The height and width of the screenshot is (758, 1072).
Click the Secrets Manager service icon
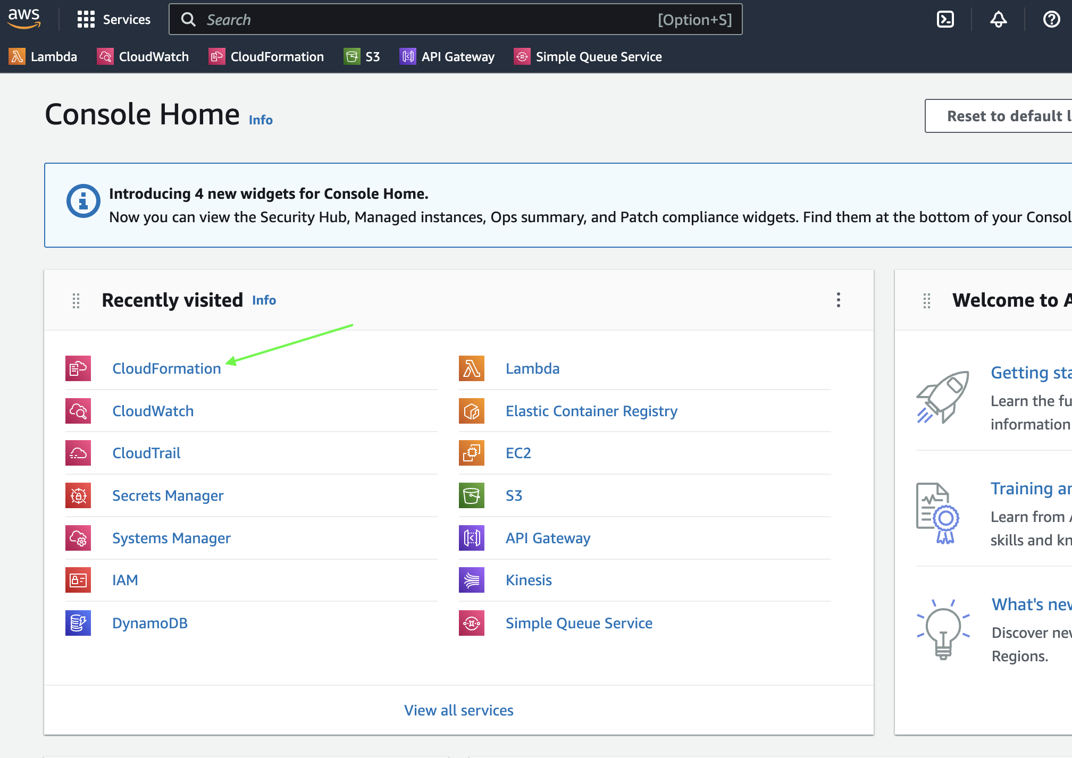pyautogui.click(x=78, y=495)
